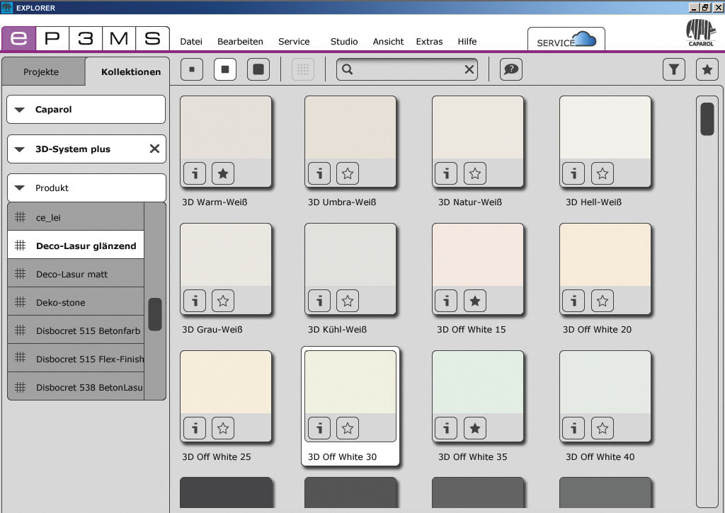Open info for 3D Warm-Weiß
The width and height of the screenshot is (725, 513).
(195, 173)
